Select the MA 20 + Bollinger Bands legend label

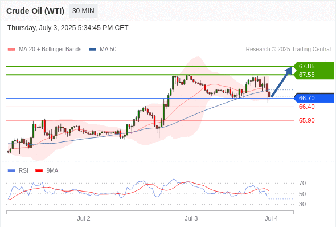[x=50, y=50]
